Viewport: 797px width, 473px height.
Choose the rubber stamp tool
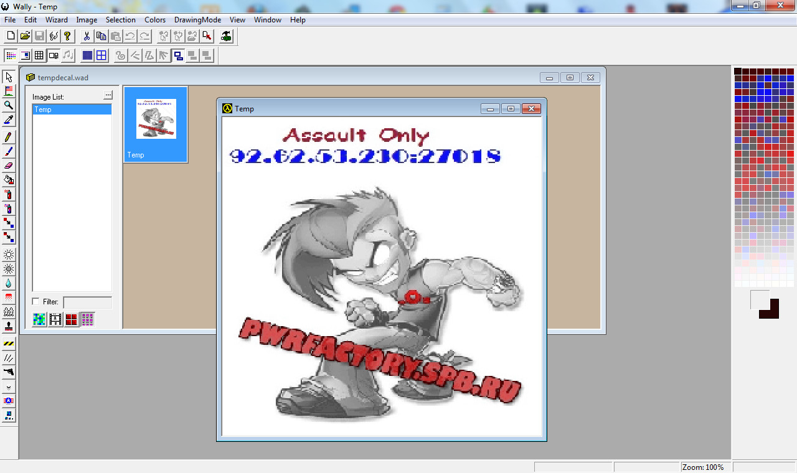tap(9, 326)
